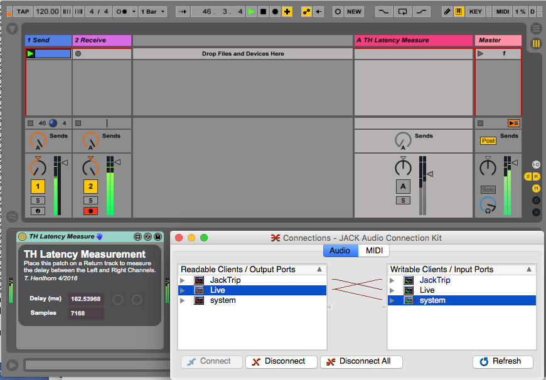The image size is (546, 380).
Task: Toggle track activator 1 on Send track
Action: pos(38,186)
